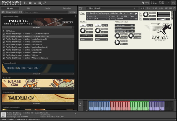Viewport: 177px width, 121px height.
Task: Solo the instrument with S button
Action: [x=140, y=14]
